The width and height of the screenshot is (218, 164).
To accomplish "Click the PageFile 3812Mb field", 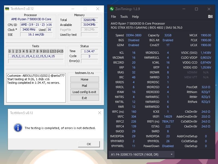I will pyautogui.click(x=89, y=29).
